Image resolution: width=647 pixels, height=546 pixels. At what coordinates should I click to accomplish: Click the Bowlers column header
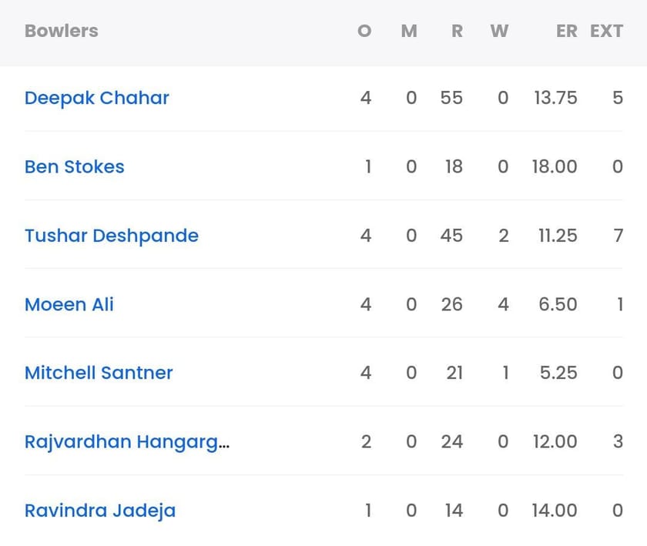(x=61, y=31)
